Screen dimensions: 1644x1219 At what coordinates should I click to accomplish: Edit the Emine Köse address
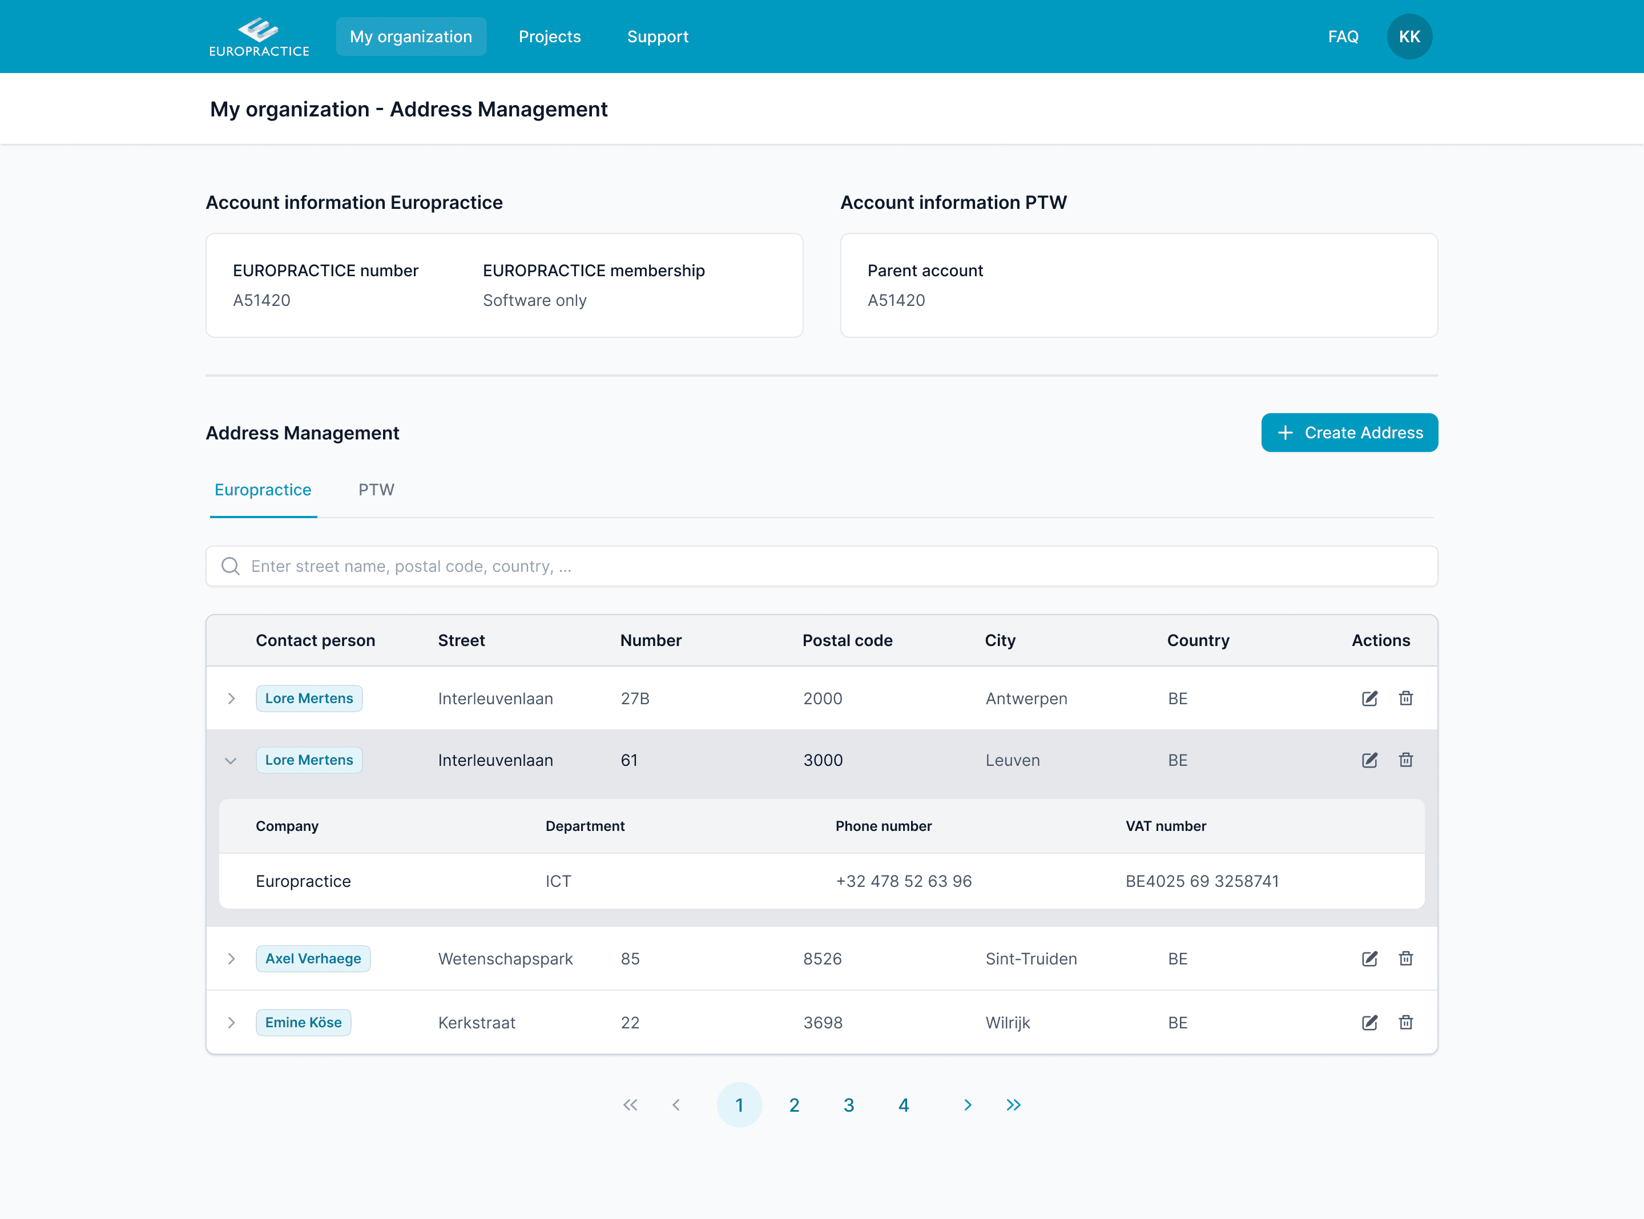[x=1369, y=1022]
